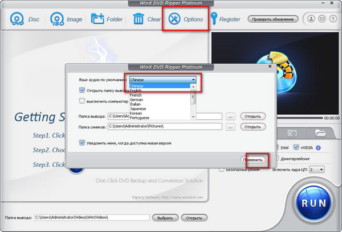Image resolution: width=342 pixels, height=232 pixels.
Task: Pick Italian from the language list
Action: (160, 104)
